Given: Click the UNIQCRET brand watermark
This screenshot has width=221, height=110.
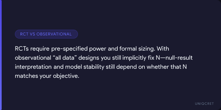Looking at the screenshot, I should click(x=204, y=103).
